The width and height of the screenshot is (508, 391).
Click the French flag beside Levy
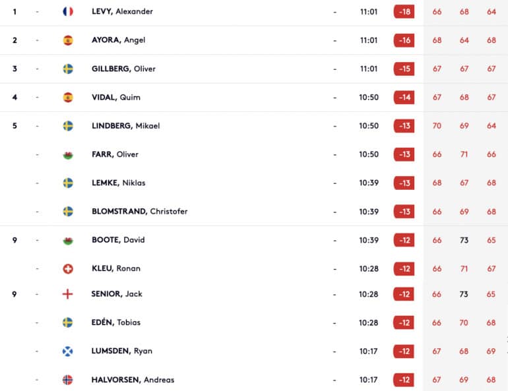(x=68, y=12)
